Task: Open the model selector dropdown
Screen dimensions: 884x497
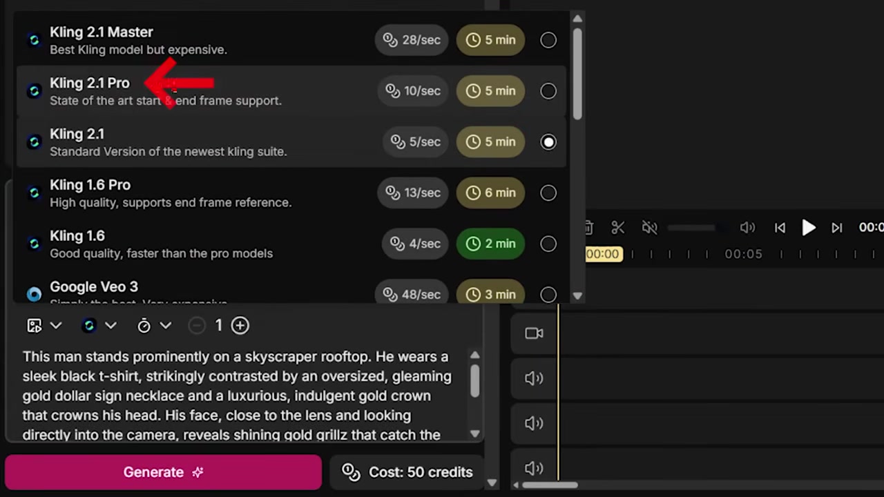Action: pos(99,326)
